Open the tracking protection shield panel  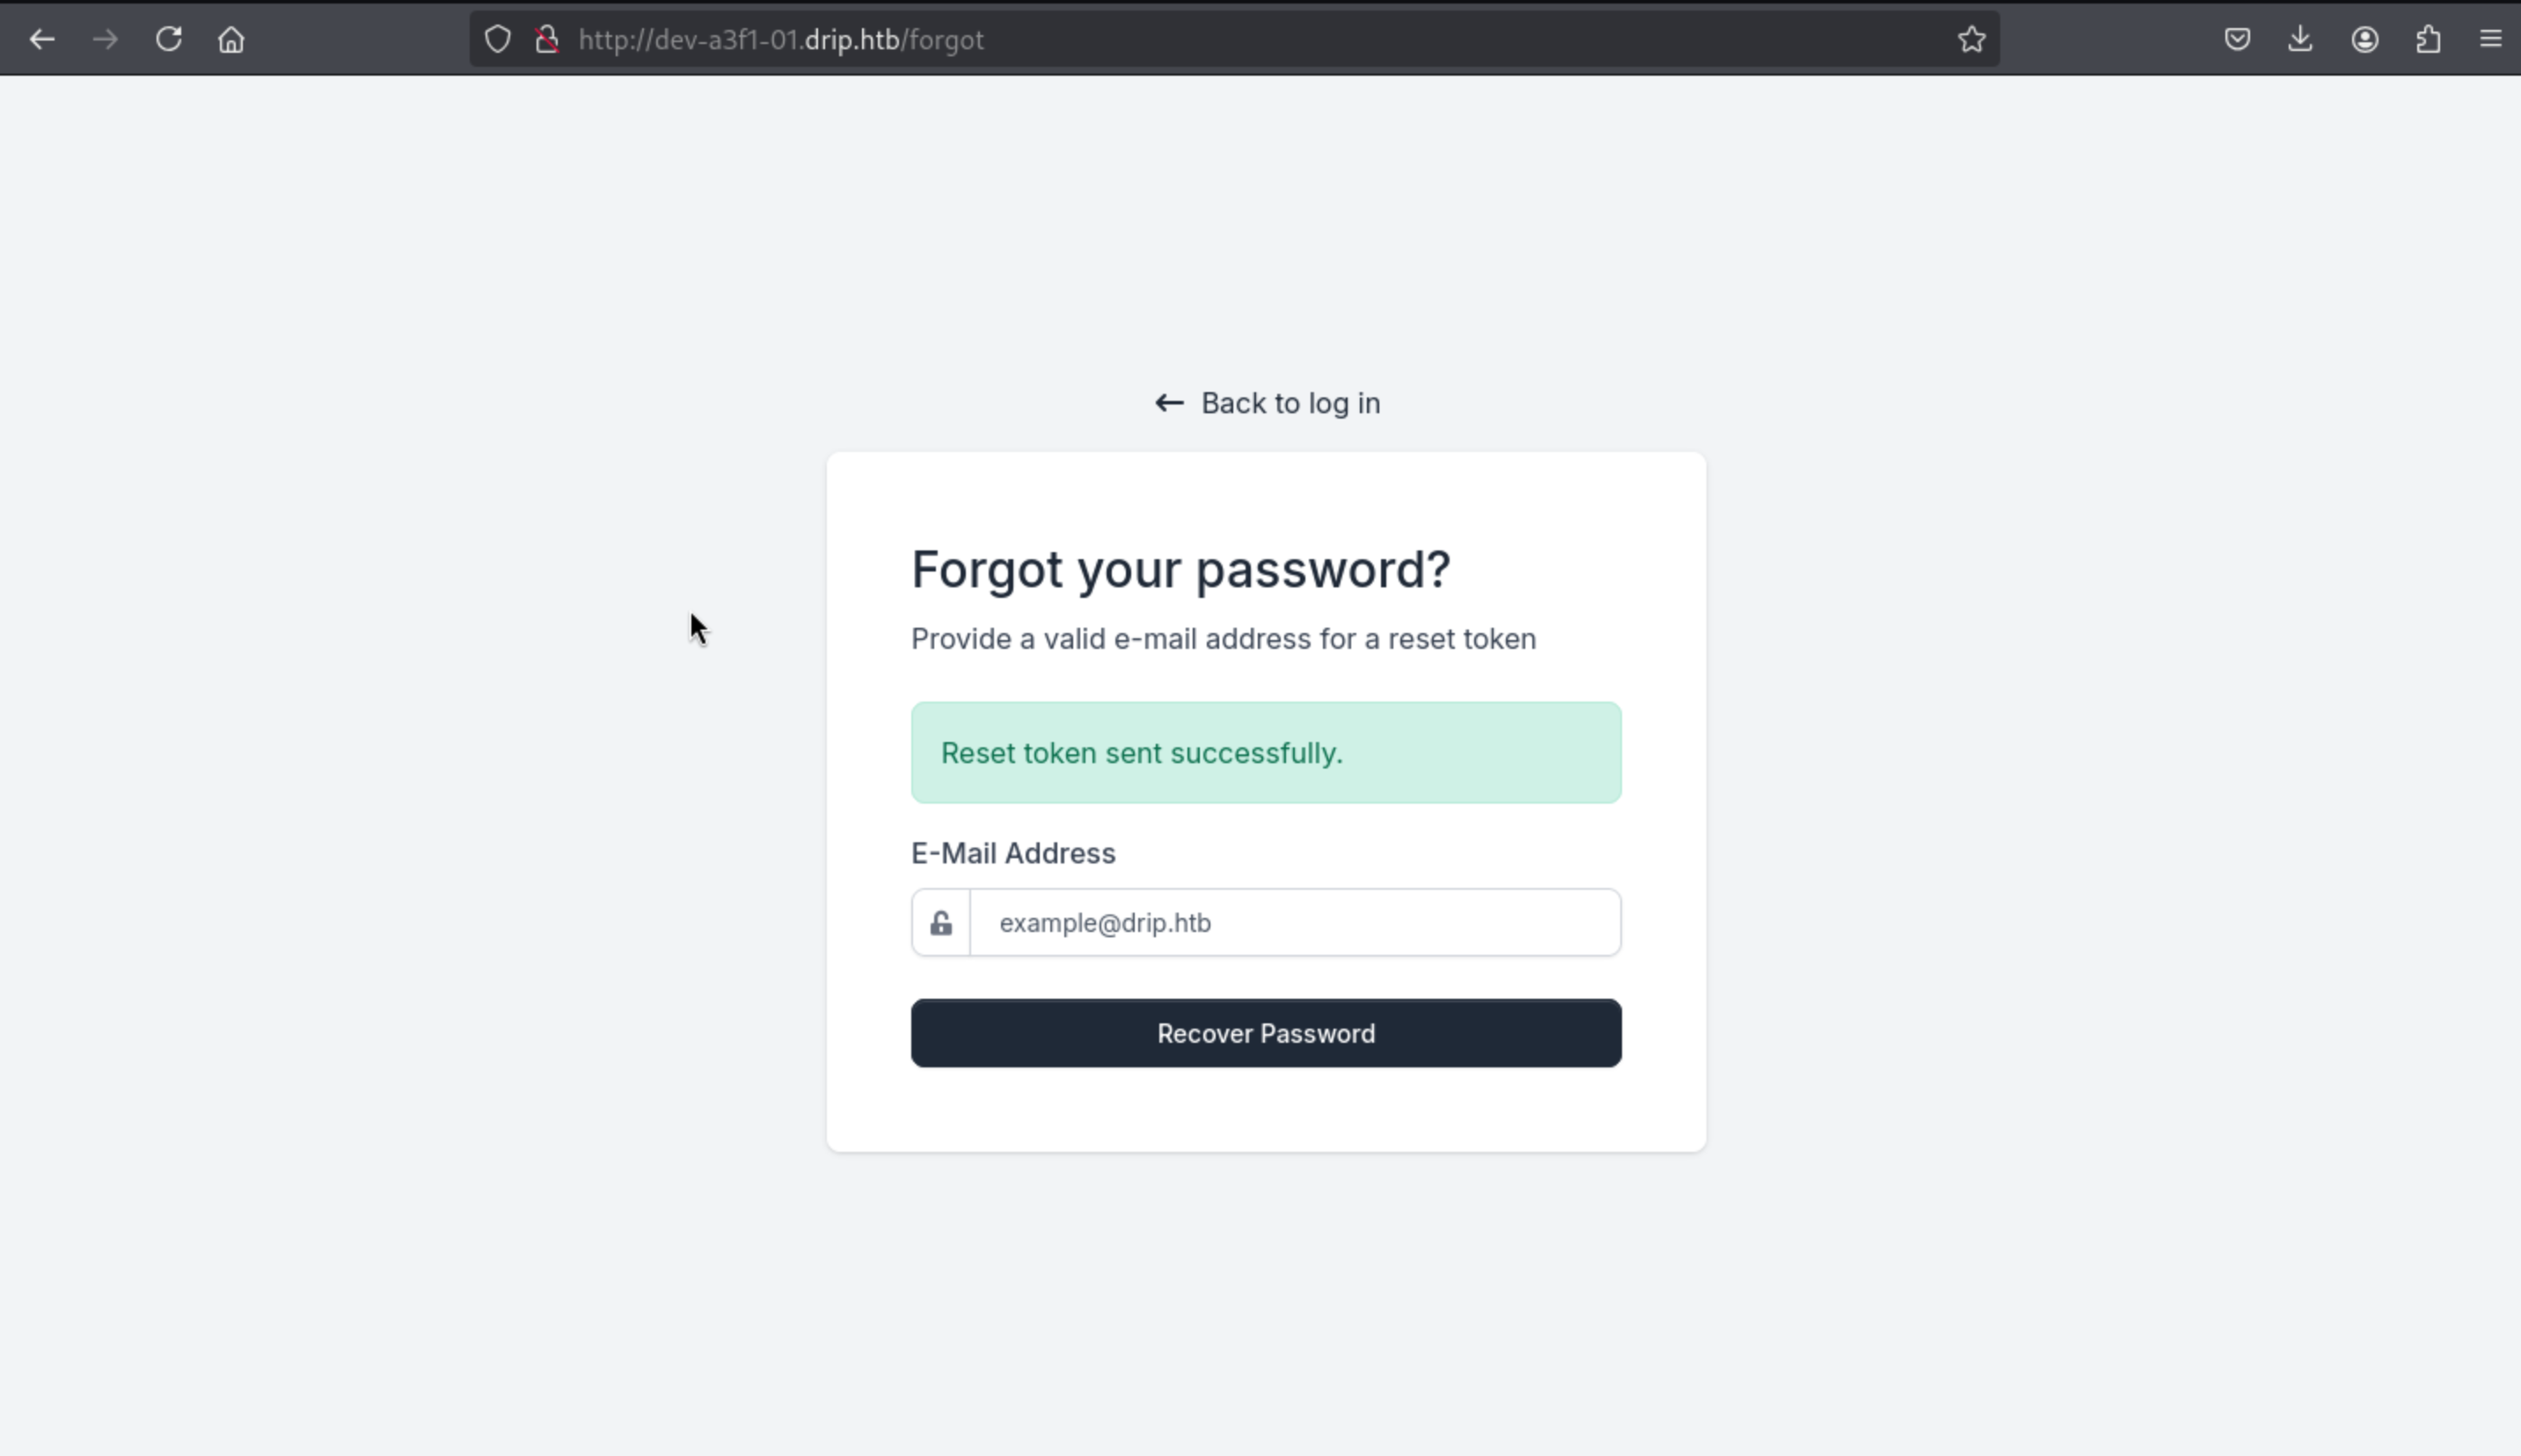point(497,40)
